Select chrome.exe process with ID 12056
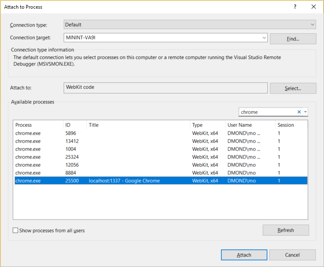 [161, 165]
